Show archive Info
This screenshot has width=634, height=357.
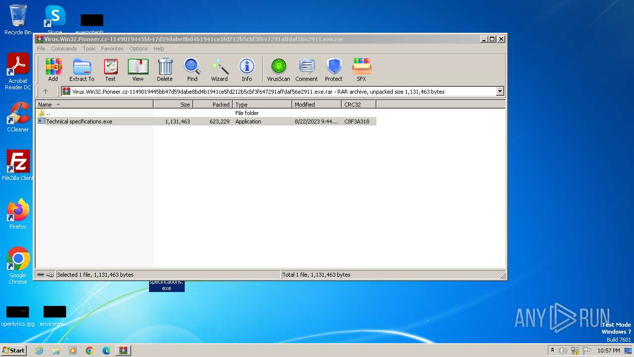tap(247, 69)
